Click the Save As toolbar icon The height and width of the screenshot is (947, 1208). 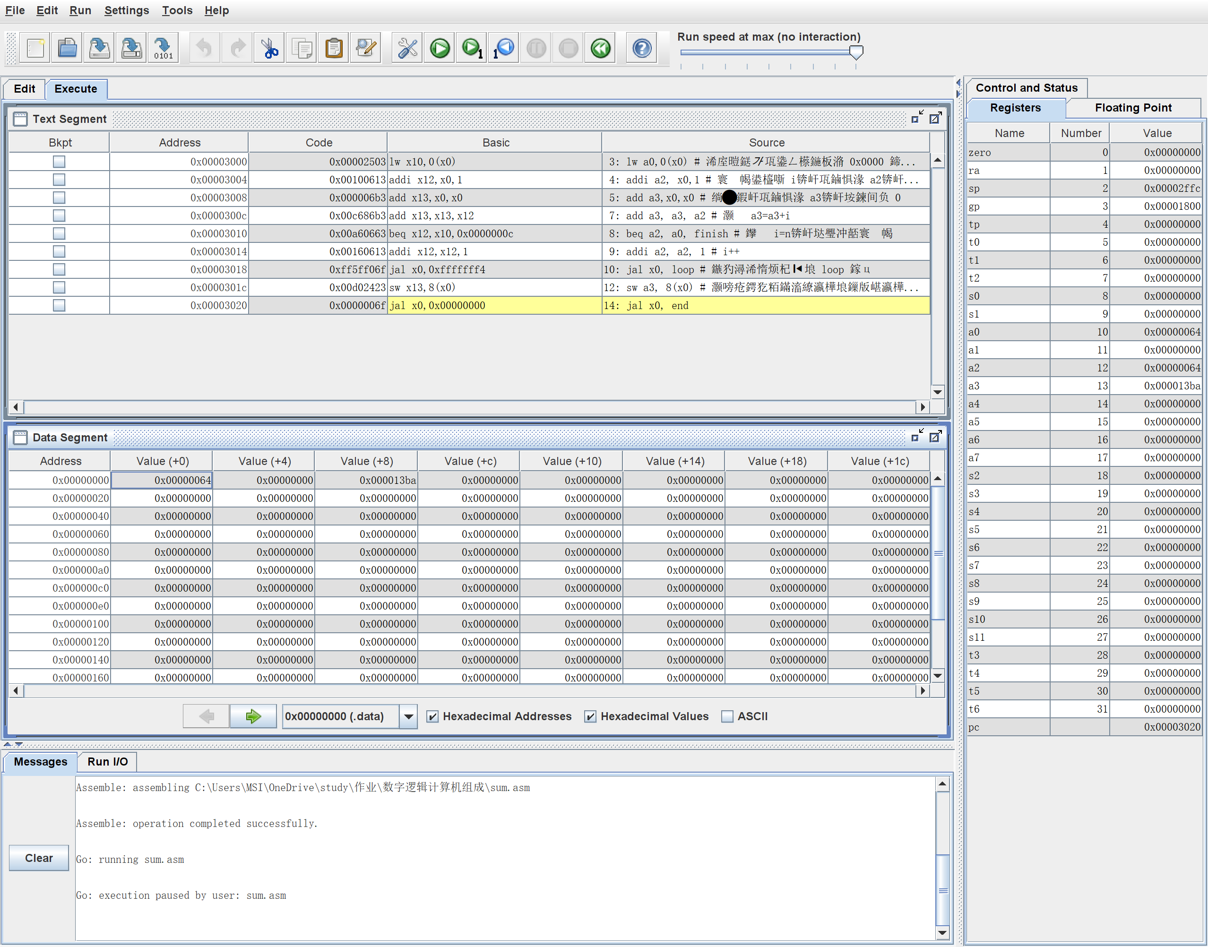click(132, 48)
